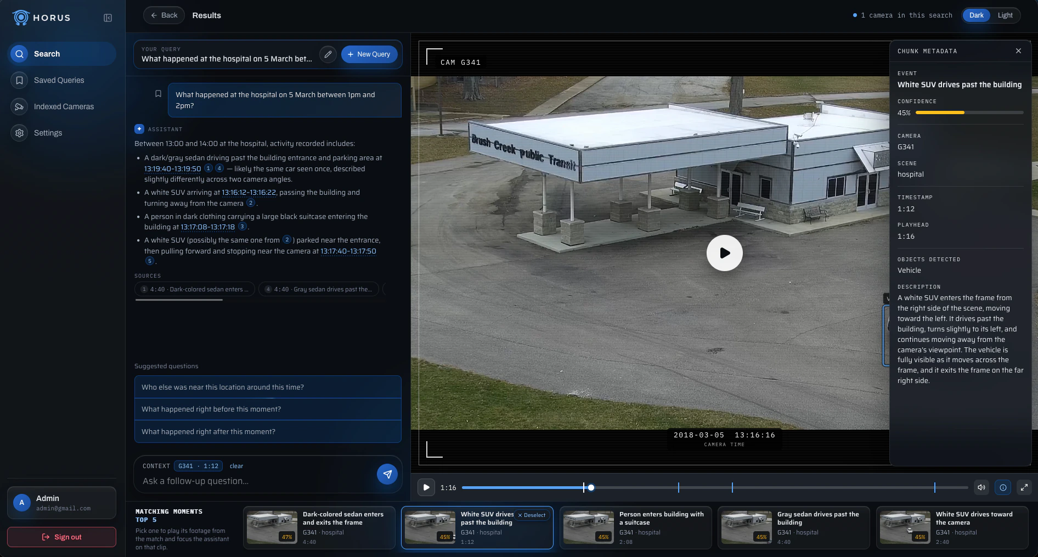Select Person enters building with suitcase clip
Viewport: 1038px width, 557px height.
click(635, 527)
